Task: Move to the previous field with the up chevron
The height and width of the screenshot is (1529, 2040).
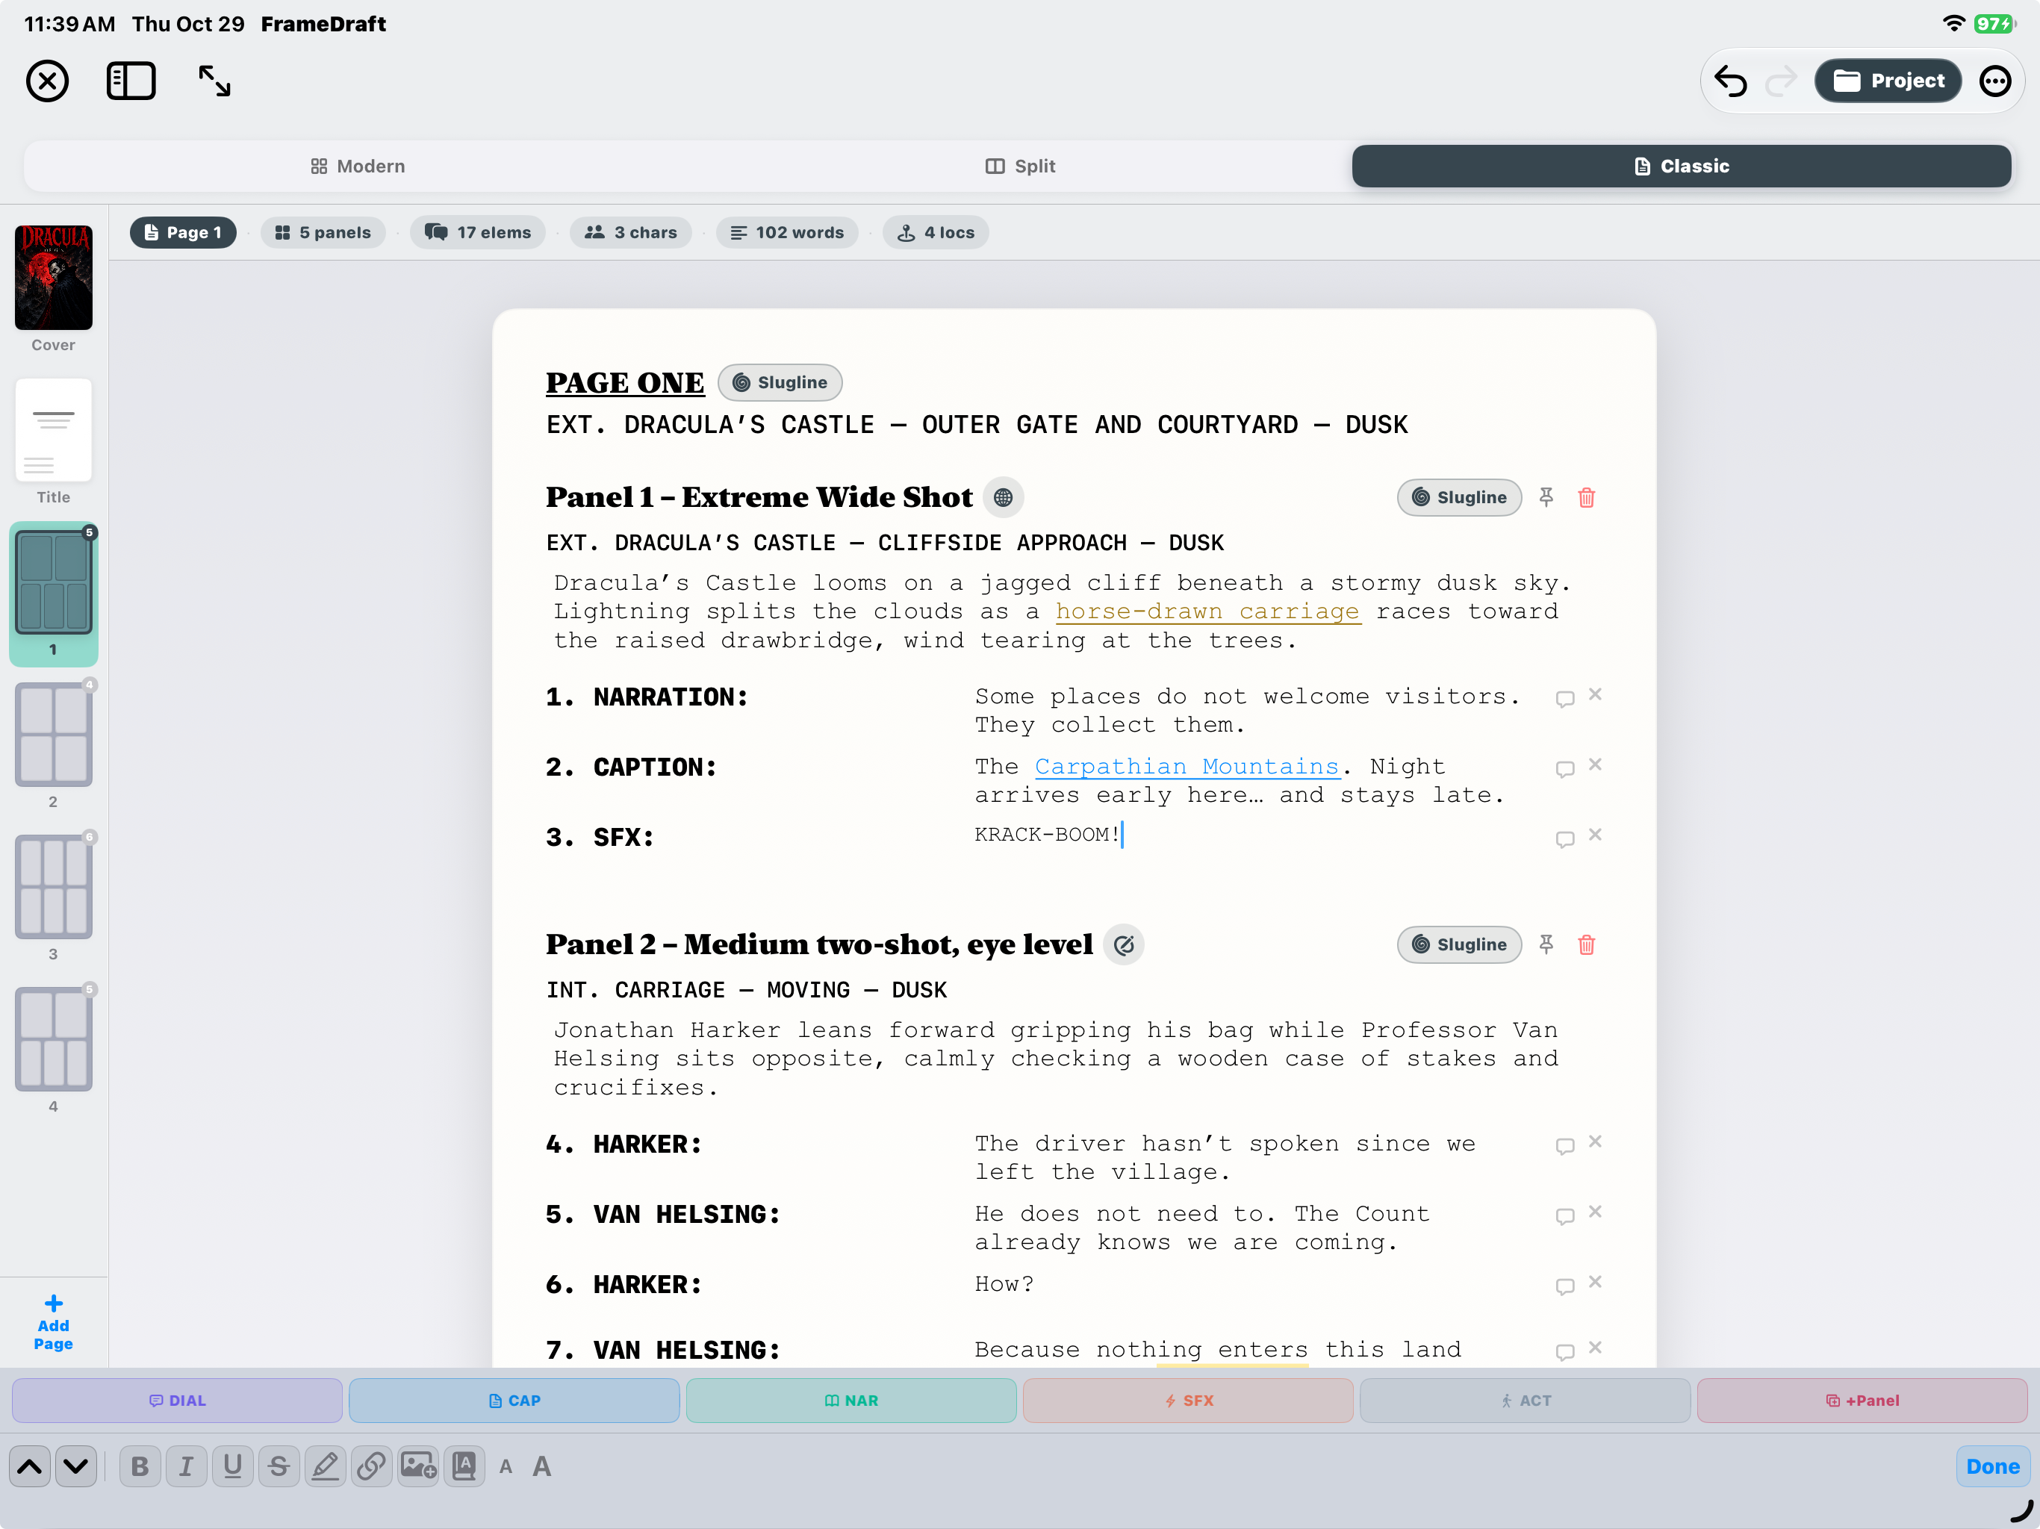Action: 30,1466
